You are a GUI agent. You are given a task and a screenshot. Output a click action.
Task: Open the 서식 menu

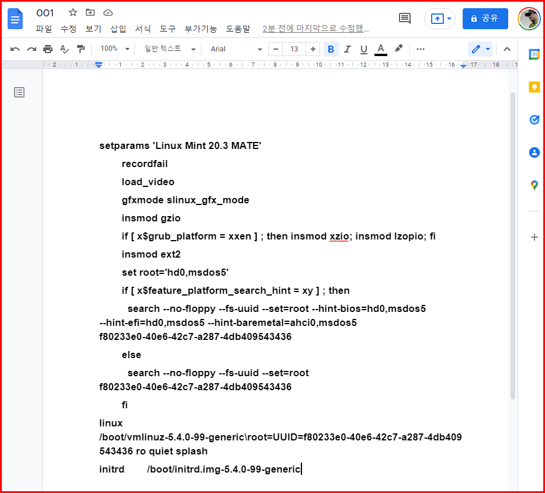pyautogui.click(x=143, y=29)
